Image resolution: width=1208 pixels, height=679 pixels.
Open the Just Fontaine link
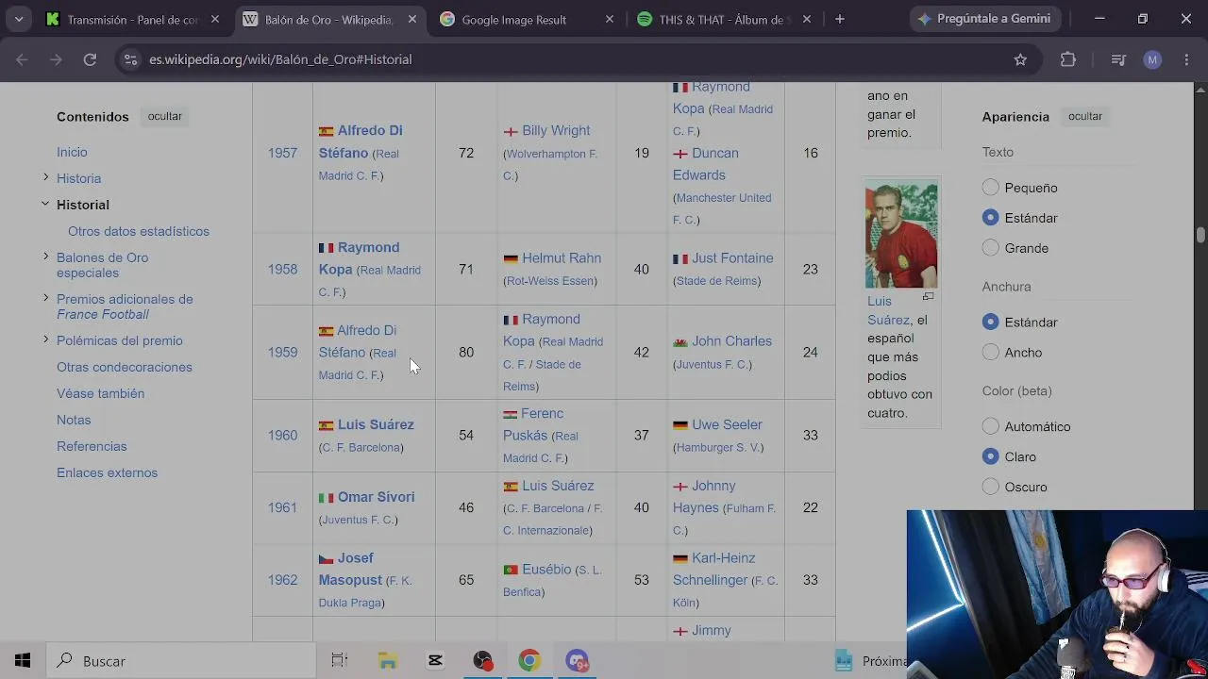point(732,257)
